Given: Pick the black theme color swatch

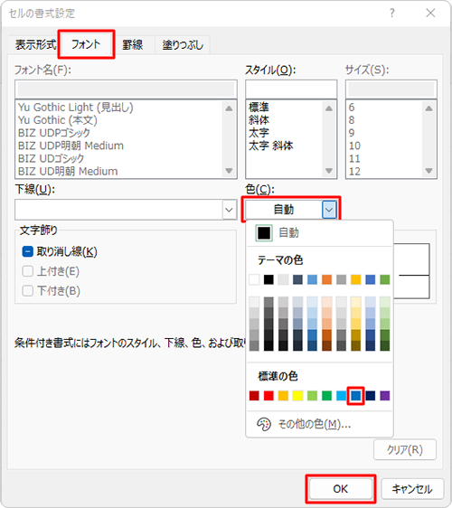Looking at the screenshot, I should click(x=268, y=279).
